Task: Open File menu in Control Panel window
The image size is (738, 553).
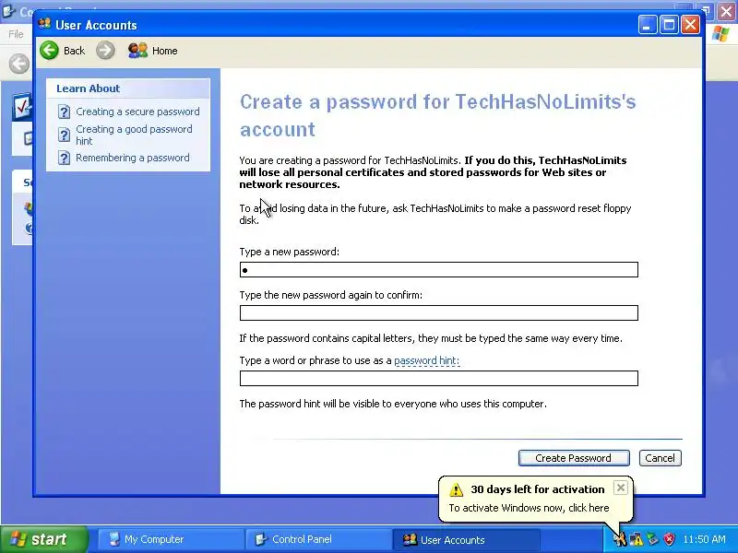Action: [16, 34]
